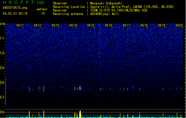186x118 pixels.
Task: Click the 0619 time marker
Action: [162, 25]
